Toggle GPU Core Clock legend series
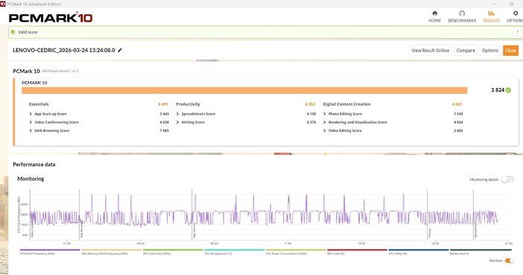This screenshot has width=523, height=275. click(172, 252)
